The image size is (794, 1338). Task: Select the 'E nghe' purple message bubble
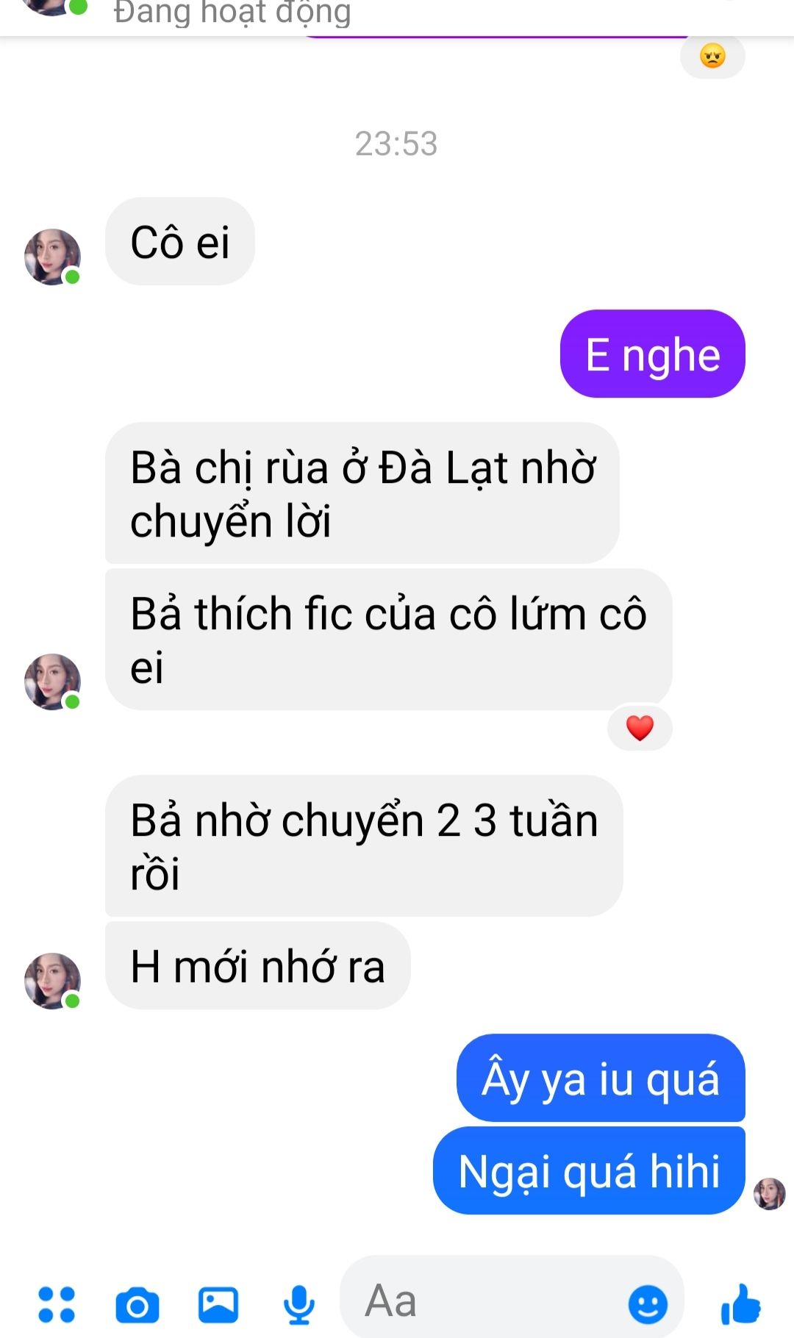click(x=653, y=354)
